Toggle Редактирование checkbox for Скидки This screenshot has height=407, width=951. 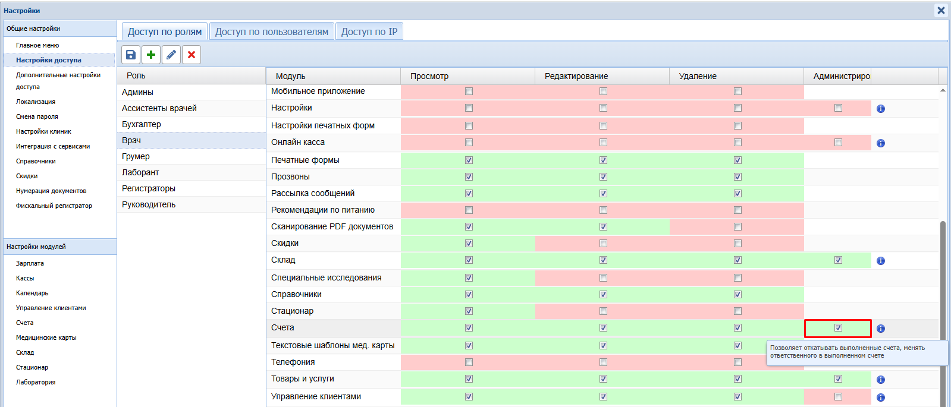[x=603, y=244]
